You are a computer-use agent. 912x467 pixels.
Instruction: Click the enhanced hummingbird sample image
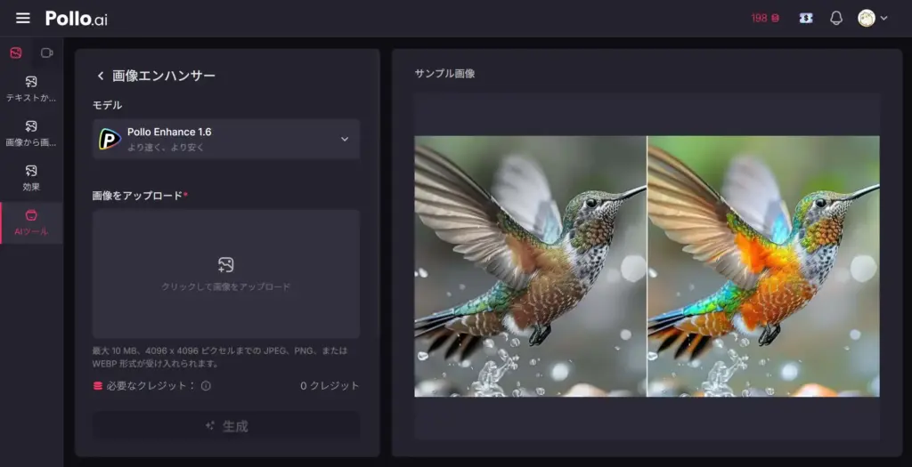click(763, 266)
